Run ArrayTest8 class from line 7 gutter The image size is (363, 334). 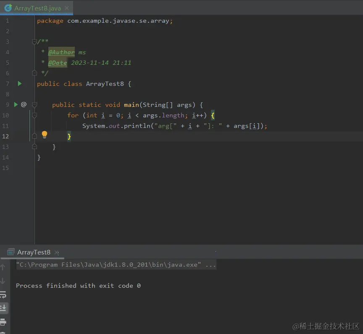(x=20, y=84)
